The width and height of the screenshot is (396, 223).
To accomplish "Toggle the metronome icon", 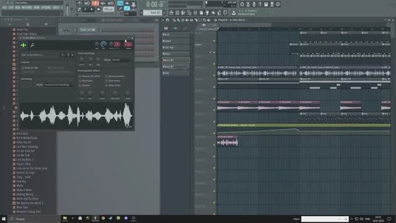I will pos(80,3).
